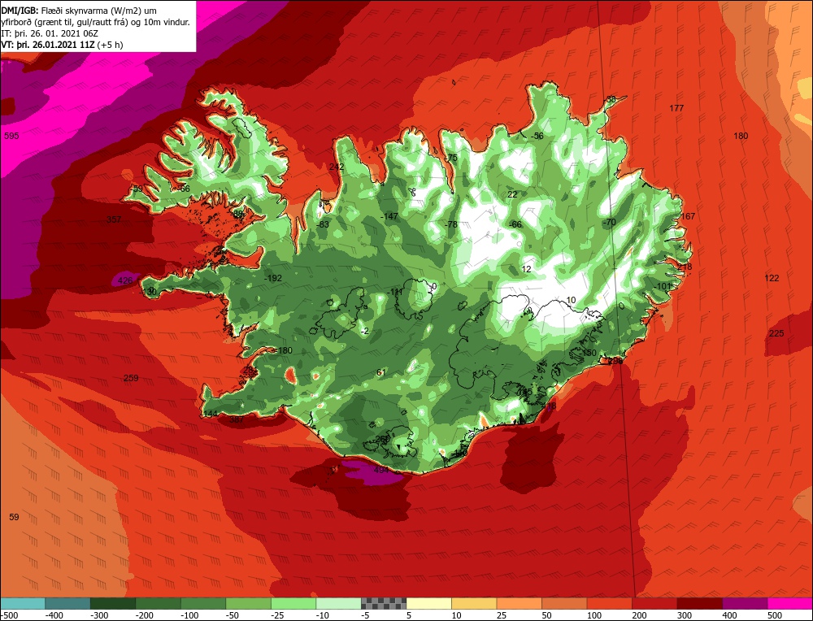Screen dimensions: 813x621
Task: Click the value 12 in the white highlands
Action: coord(527,269)
